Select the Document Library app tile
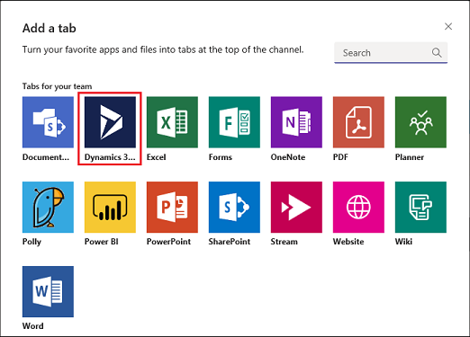The image size is (470, 337). 48,122
